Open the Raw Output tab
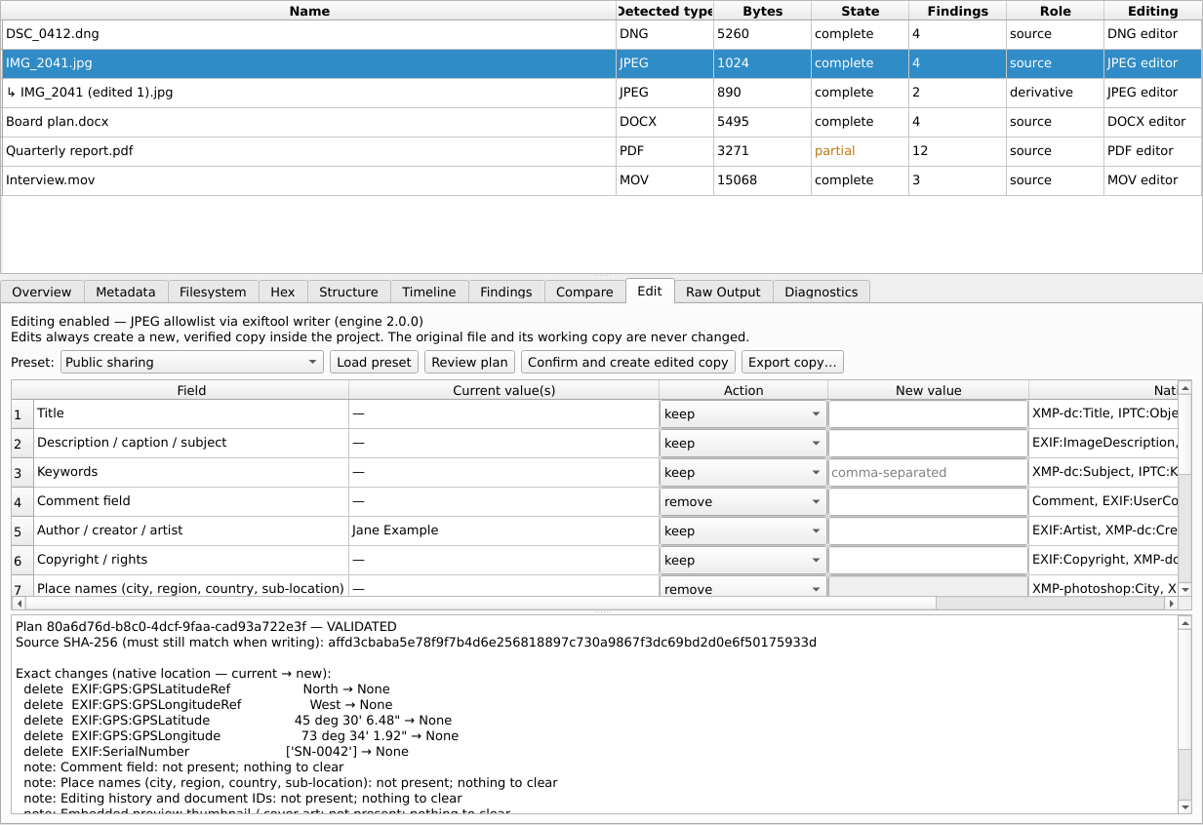 [723, 292]
